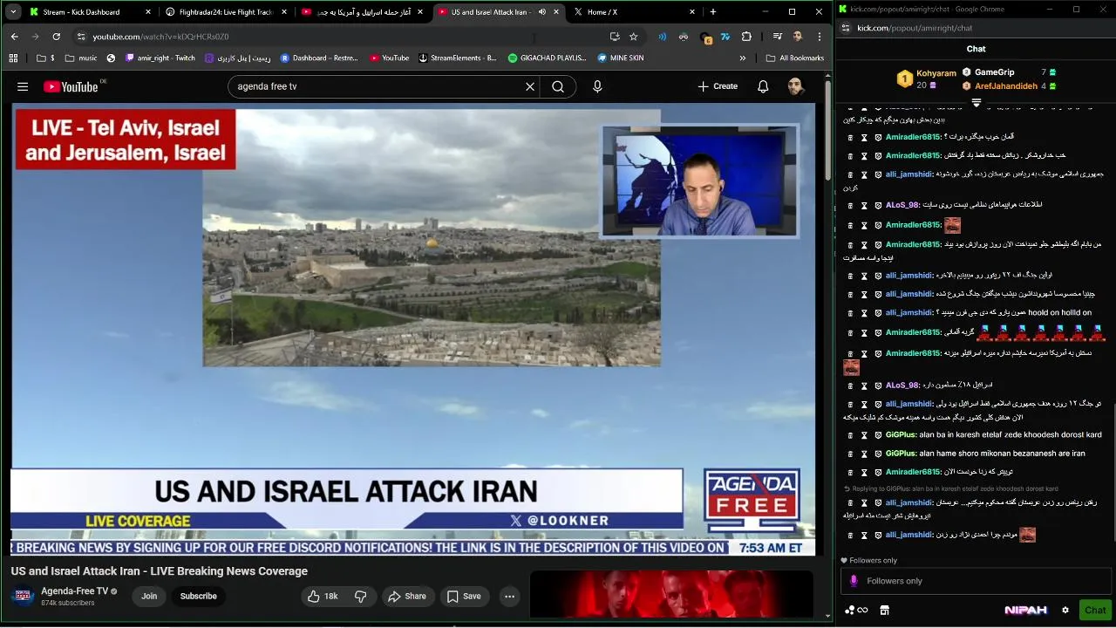Open the Kick chat shop icon
Screen dimensions: 1116x628
884,610
